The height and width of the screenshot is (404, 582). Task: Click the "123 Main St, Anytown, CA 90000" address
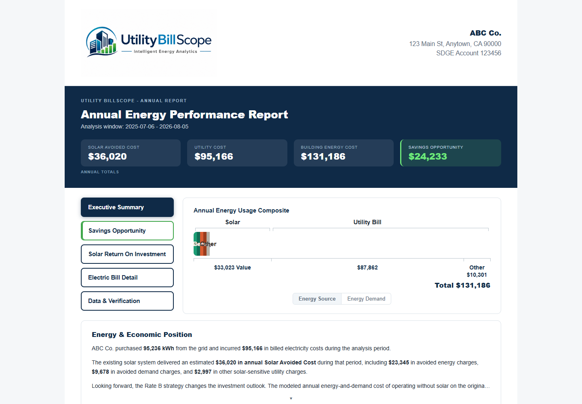(455, 44)
